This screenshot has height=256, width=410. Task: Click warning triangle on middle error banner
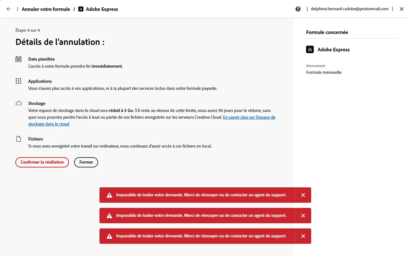[109, 216]
